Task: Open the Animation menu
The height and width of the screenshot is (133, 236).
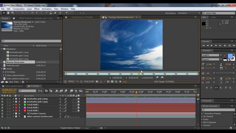Action: pos(47,9)
